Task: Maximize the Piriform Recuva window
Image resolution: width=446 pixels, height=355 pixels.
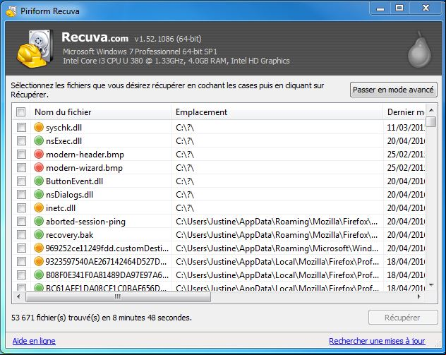Action: 399,8
